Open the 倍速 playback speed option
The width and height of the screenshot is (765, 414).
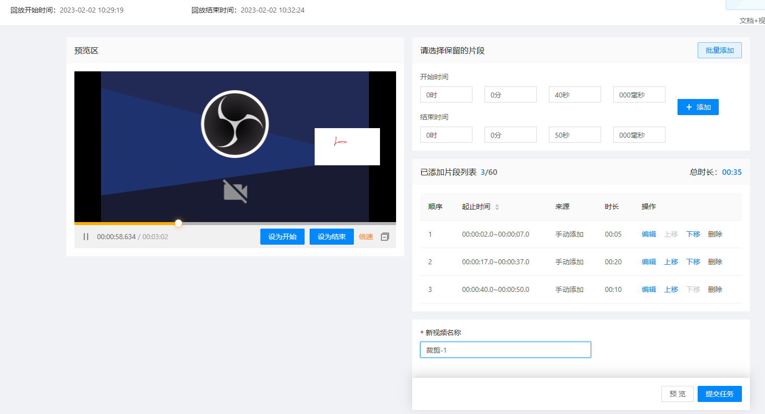(x=366, y=237)
